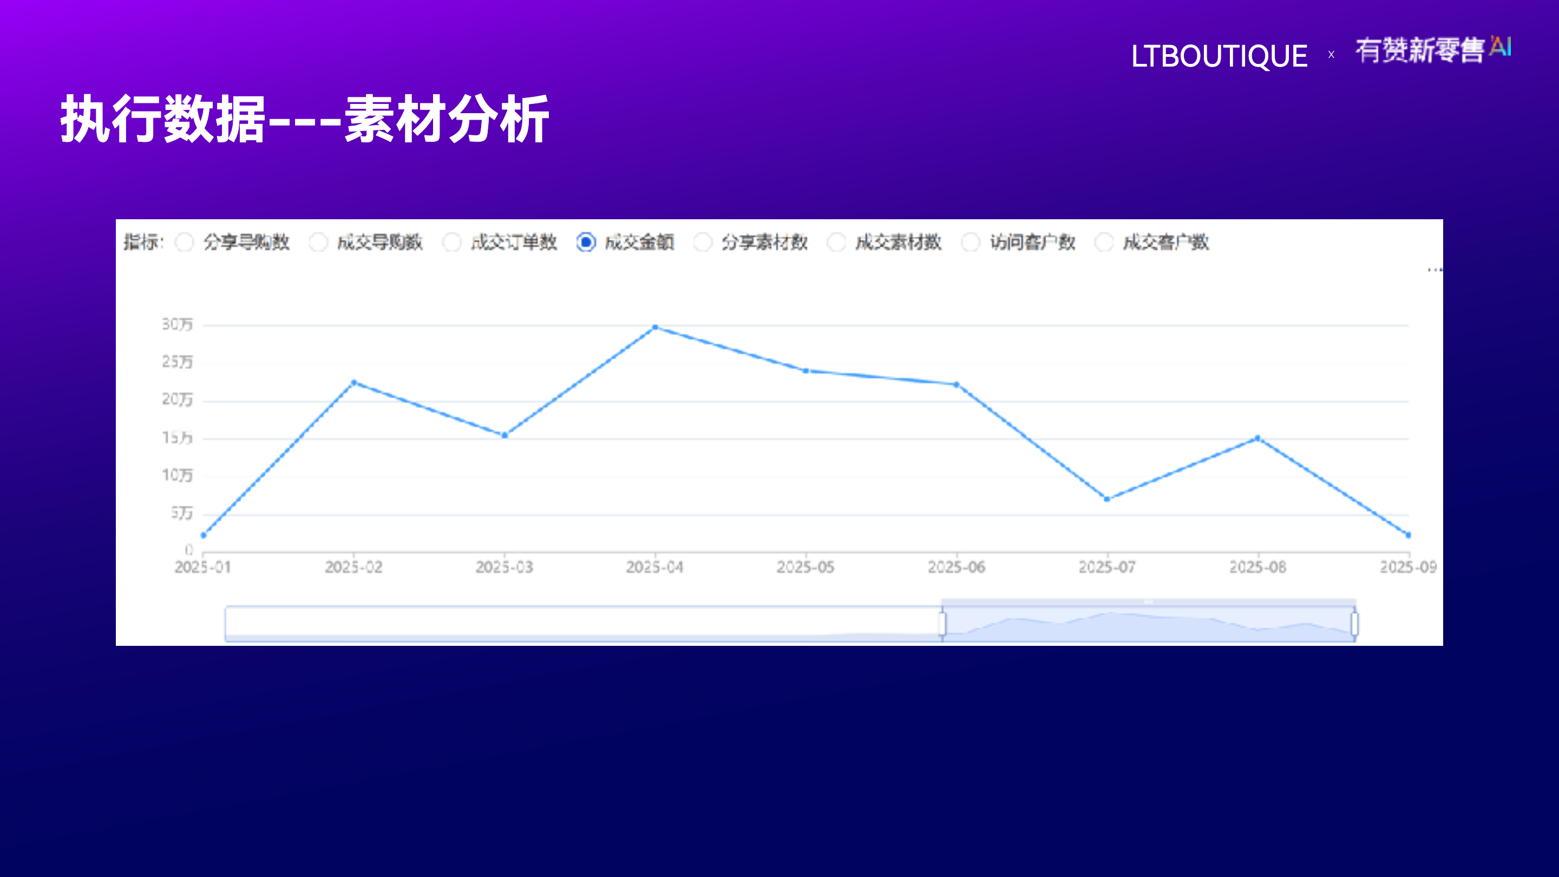Image resolution: width=1559 pixels, height=877 pixels.
Task: Click the left handle of range slider
Action: point(942,624)
